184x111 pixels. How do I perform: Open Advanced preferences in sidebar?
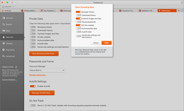click(x=12, y=56)
